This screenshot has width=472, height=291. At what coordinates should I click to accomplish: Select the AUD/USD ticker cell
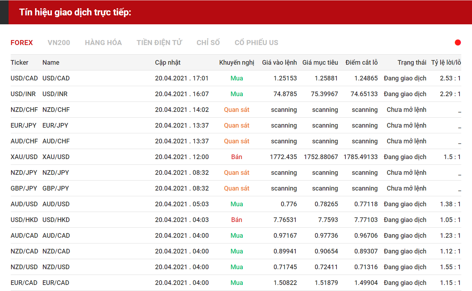24,204
